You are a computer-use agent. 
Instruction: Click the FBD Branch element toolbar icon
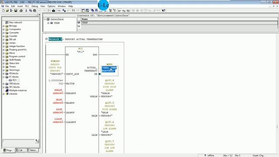150,10
